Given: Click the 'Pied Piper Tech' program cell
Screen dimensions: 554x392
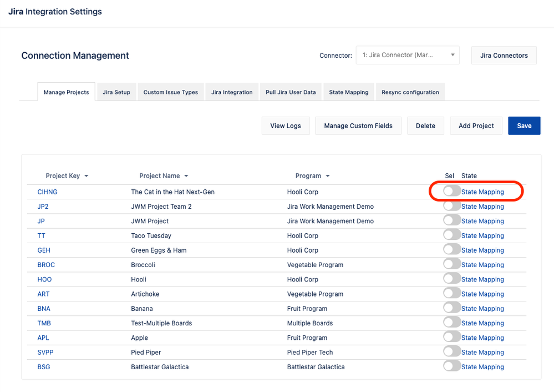Looking at the screenshot, I should [x=310, y=353].
